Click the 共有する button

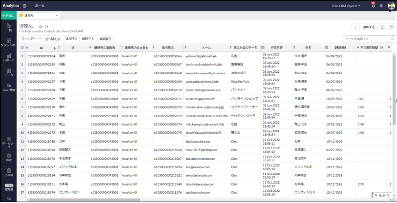pyautogui.click(x=369, y=27)
